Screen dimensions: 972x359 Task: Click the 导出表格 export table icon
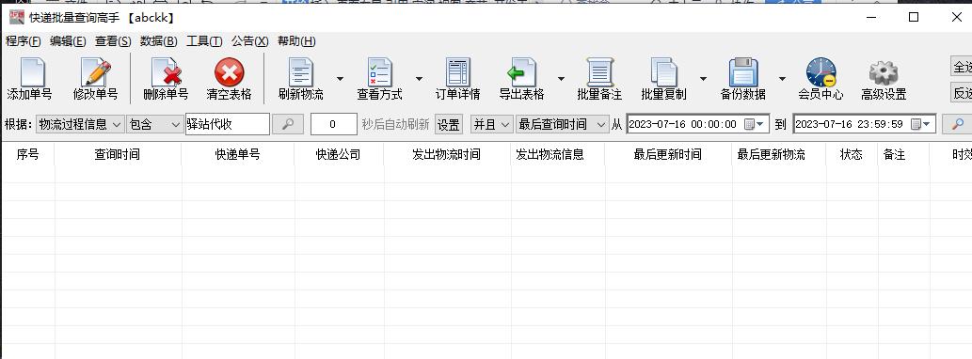(521, 72)
